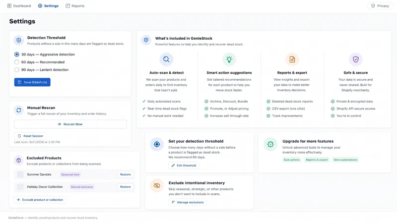Image resolution: width=397 pixels, height=223 pixels.
Task: Click the Exclude intentional inventory crossed-eye icon
Action: (x=157, y=185)
